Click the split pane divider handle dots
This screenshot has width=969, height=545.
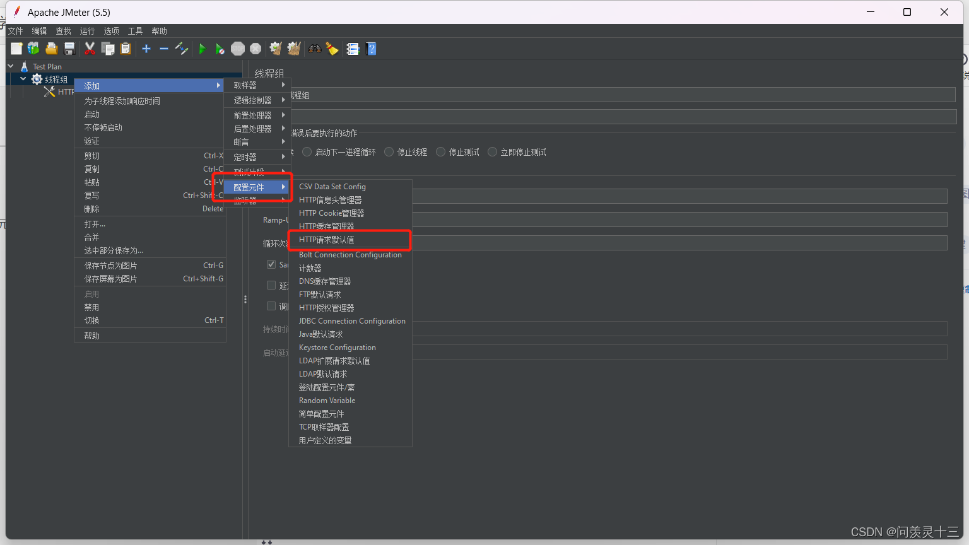click(245, 299)
